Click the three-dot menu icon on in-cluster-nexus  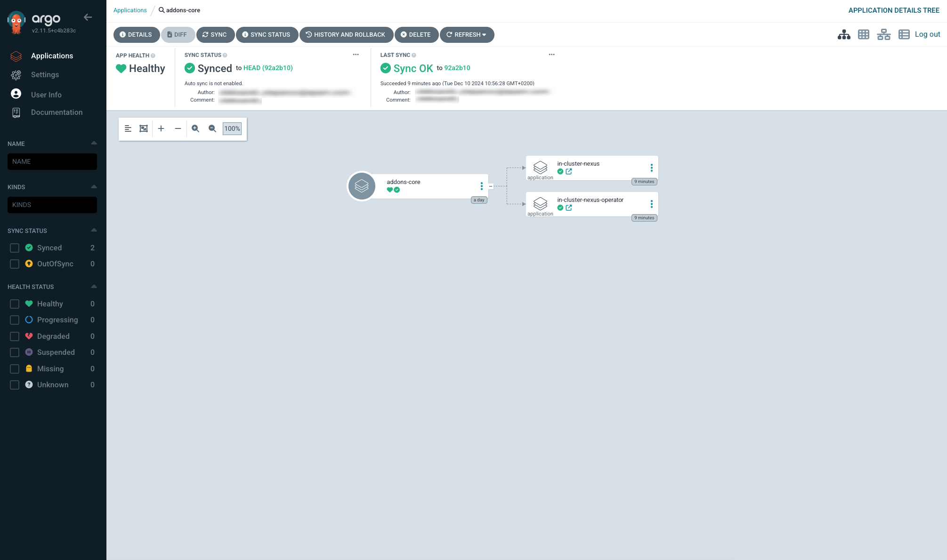(652, 167)
